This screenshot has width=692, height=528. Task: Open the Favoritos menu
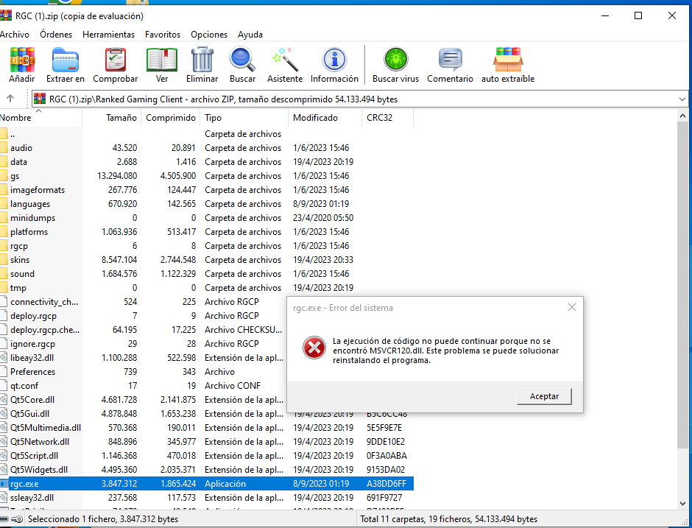tap(163, 35)
